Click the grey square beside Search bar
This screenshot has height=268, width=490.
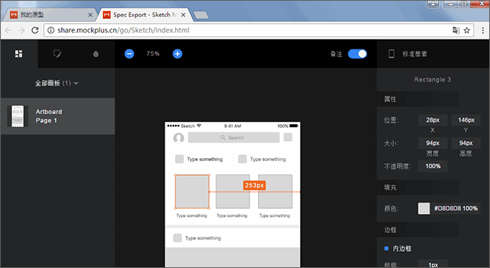coord(287,137)
